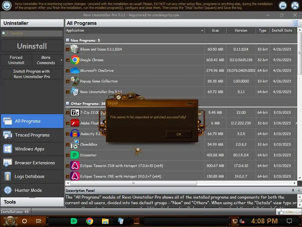This screenshot has width=302, height=227.
Task: Click the Eclipse Temurin JDK icon
Action: (x=75, y=166)
